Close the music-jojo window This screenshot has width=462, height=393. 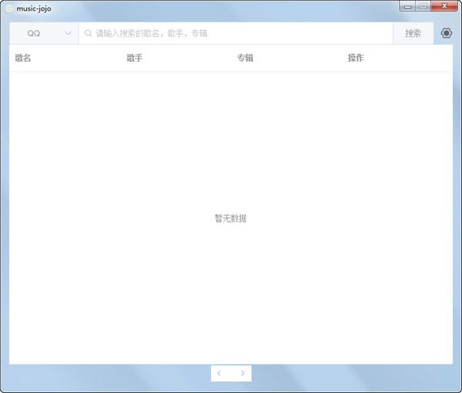pyautogui.click(x=444, y=6)
